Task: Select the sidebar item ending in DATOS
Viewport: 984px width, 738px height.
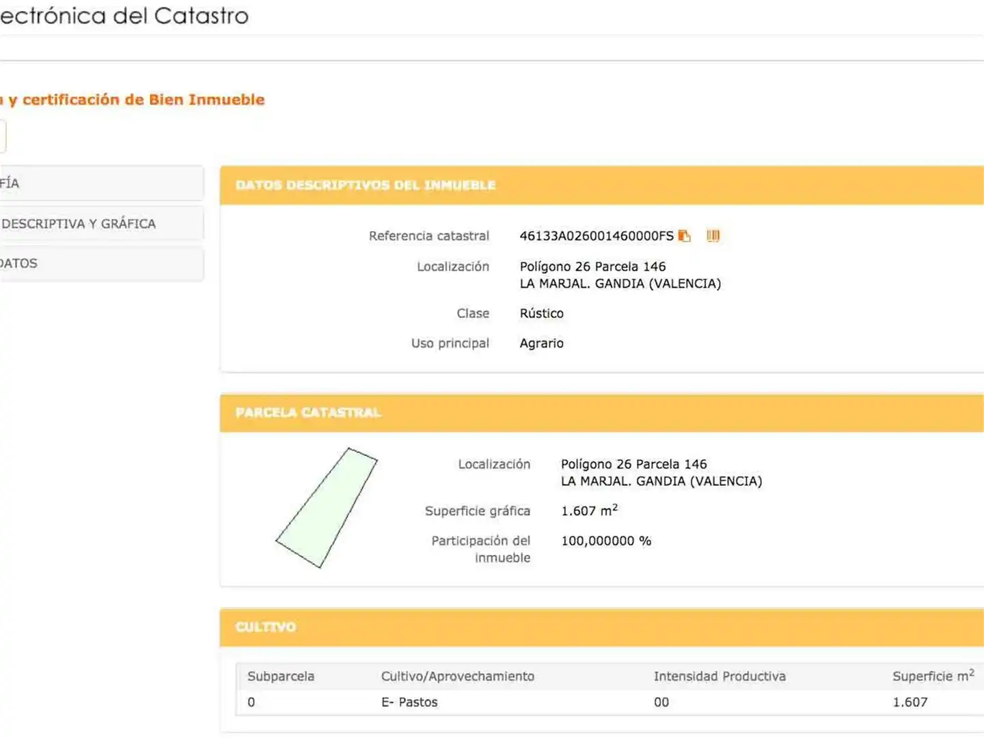Action: pyautogui.click(x=101, y=263)
